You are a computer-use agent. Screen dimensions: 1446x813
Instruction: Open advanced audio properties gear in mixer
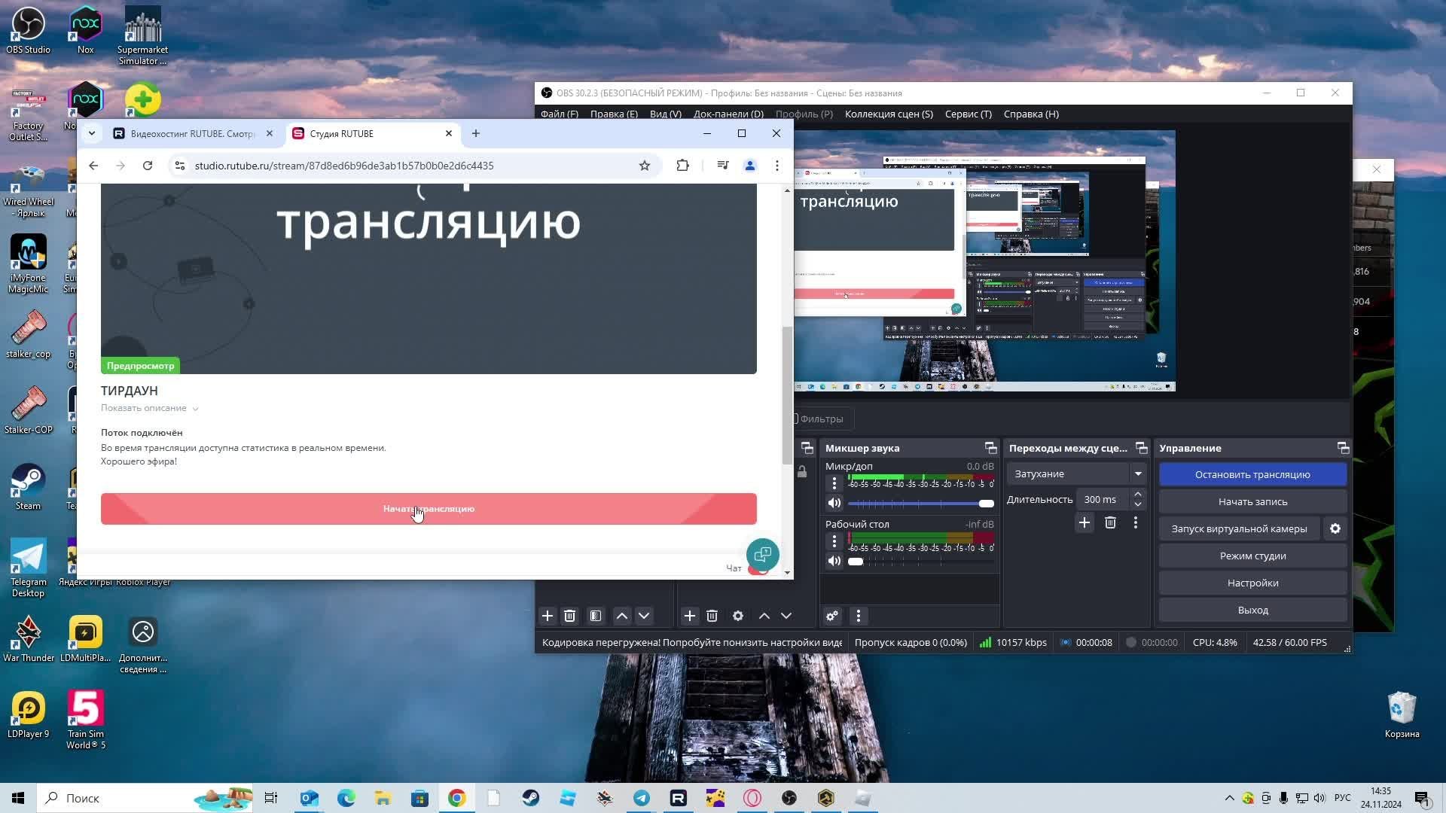tap(832, 616)
